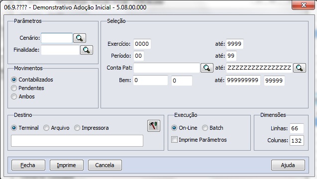This screenshot has width=317, height=179.
Task: Open the Cenário lookup magnifier
Action: point(80,38)
